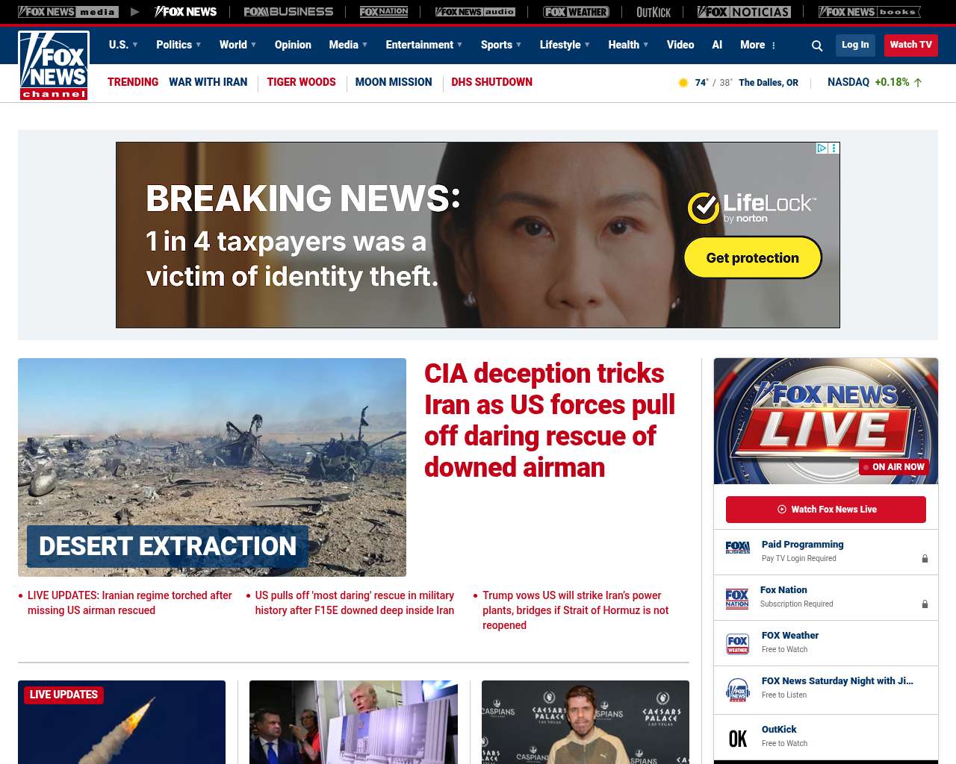The width and height of the screenshot is (956, 764).
Task: Open FOX Weather channel title in live list
Action: (x=790, y=636)
